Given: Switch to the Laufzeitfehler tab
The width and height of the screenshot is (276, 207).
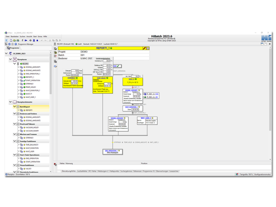Looking at the screenshot, I should pyautogui.click(x=82, y=171).
